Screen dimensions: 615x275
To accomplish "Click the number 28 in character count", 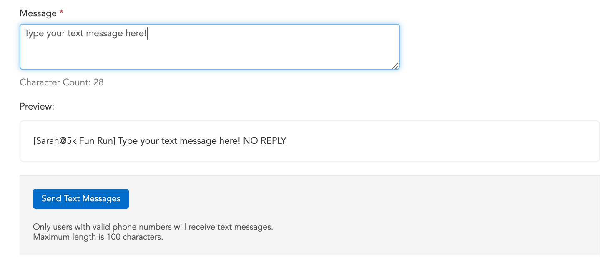I will (98, 82).
